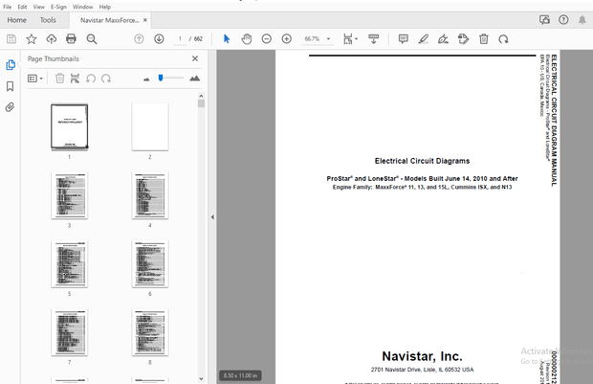Viewport: 593px width, 384px height.
Task: Click the delete trash icon in main toolbar
Action: (484, 39)
